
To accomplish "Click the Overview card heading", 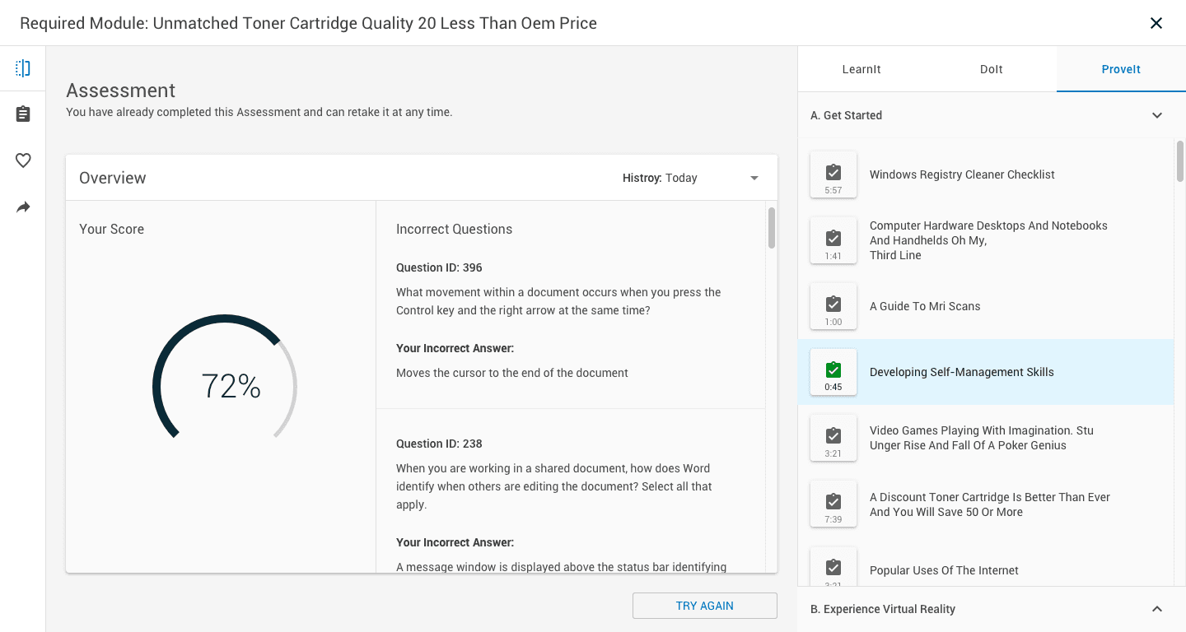I will (112, 178).
